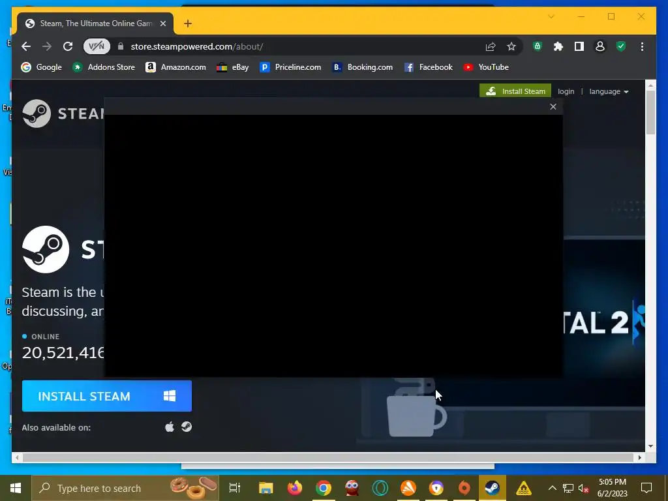Show hidden system tray icons
This screenshot has width=668, height=501.
pyautogui.click(x=552, y=488)
